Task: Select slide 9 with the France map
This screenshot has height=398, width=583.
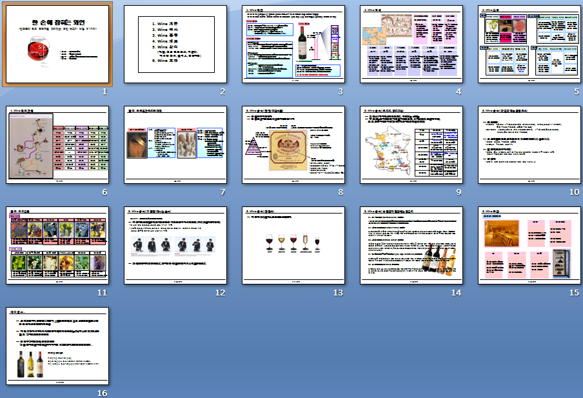Action: pos(411,144)
